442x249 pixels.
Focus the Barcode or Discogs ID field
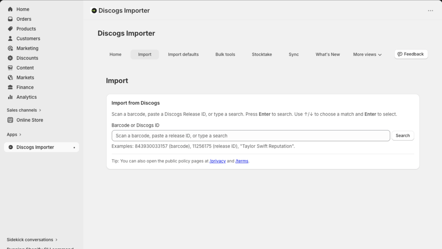(x=251, y=136)
